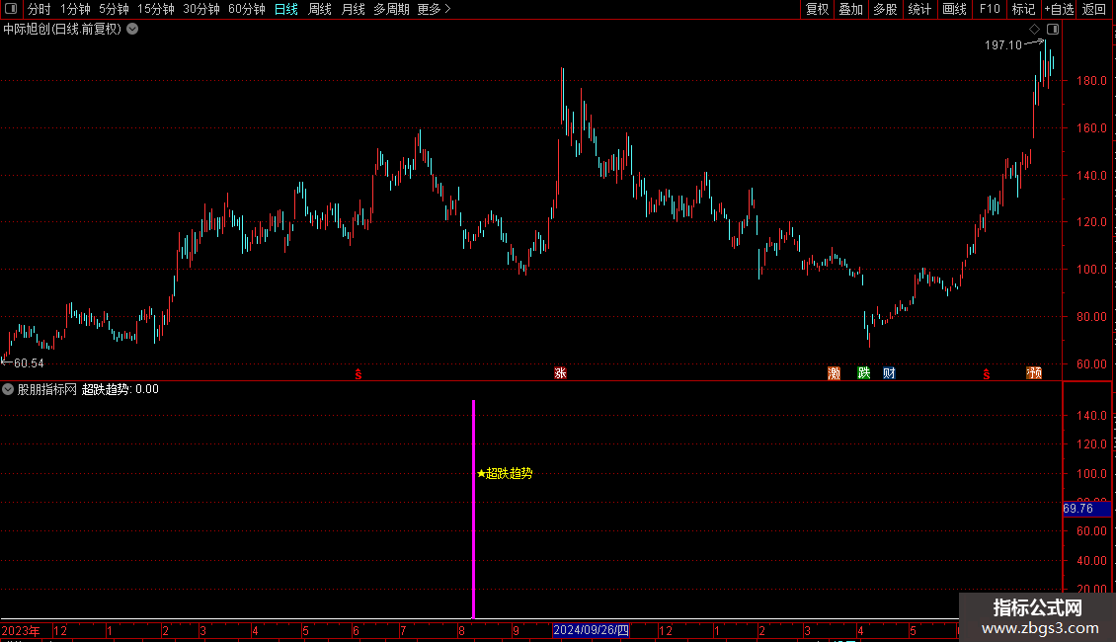The image size is (1116, 642).
Task: Click the 100.0 label on main price axis
Action: click(1091, 269)
